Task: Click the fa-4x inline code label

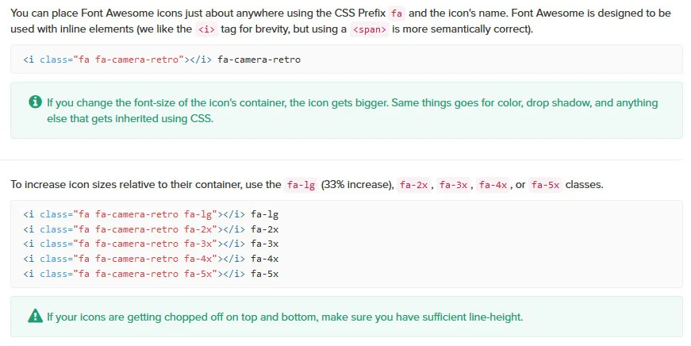Action: tap(493, 185)
